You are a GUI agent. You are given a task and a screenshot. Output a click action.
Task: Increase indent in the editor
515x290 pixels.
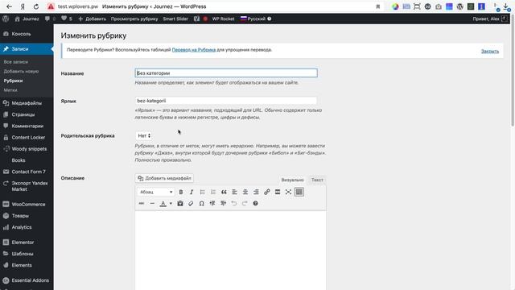tap(224, 204)
